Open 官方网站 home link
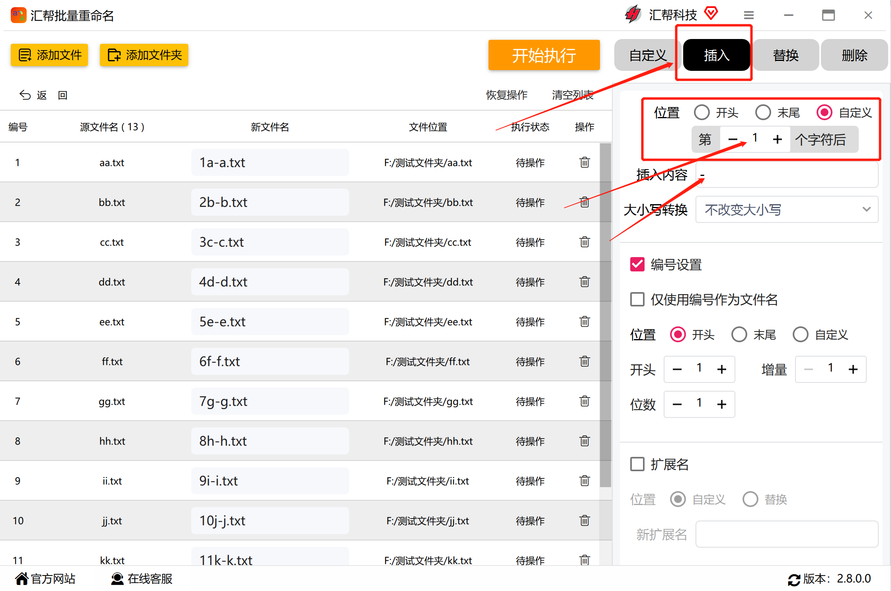 (45, 579)
